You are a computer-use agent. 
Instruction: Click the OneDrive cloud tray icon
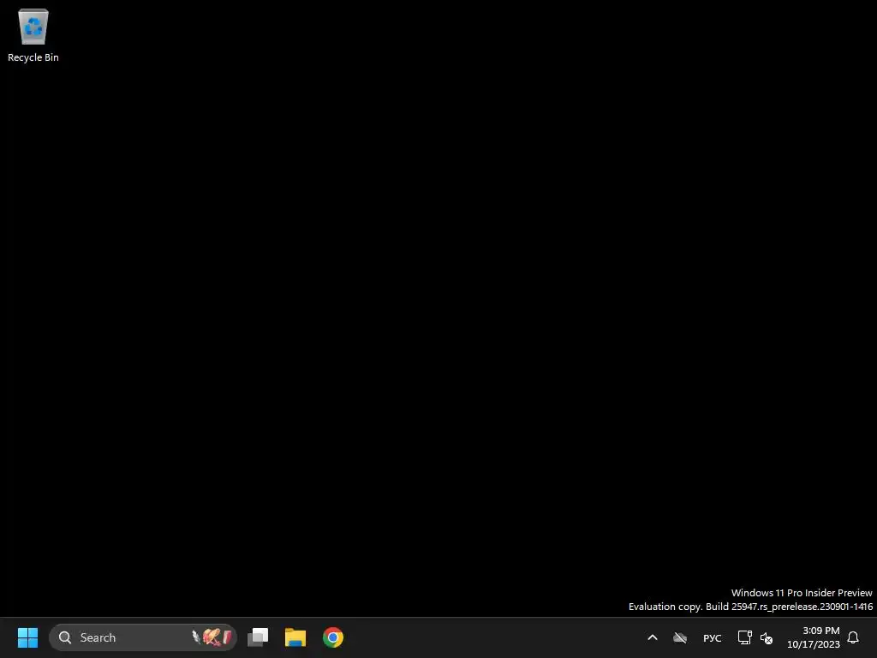click(x=680, y=637)
